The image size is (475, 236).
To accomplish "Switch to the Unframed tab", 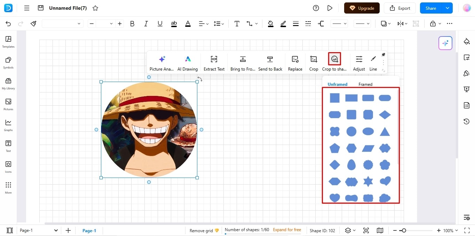I will coord(338,84).
